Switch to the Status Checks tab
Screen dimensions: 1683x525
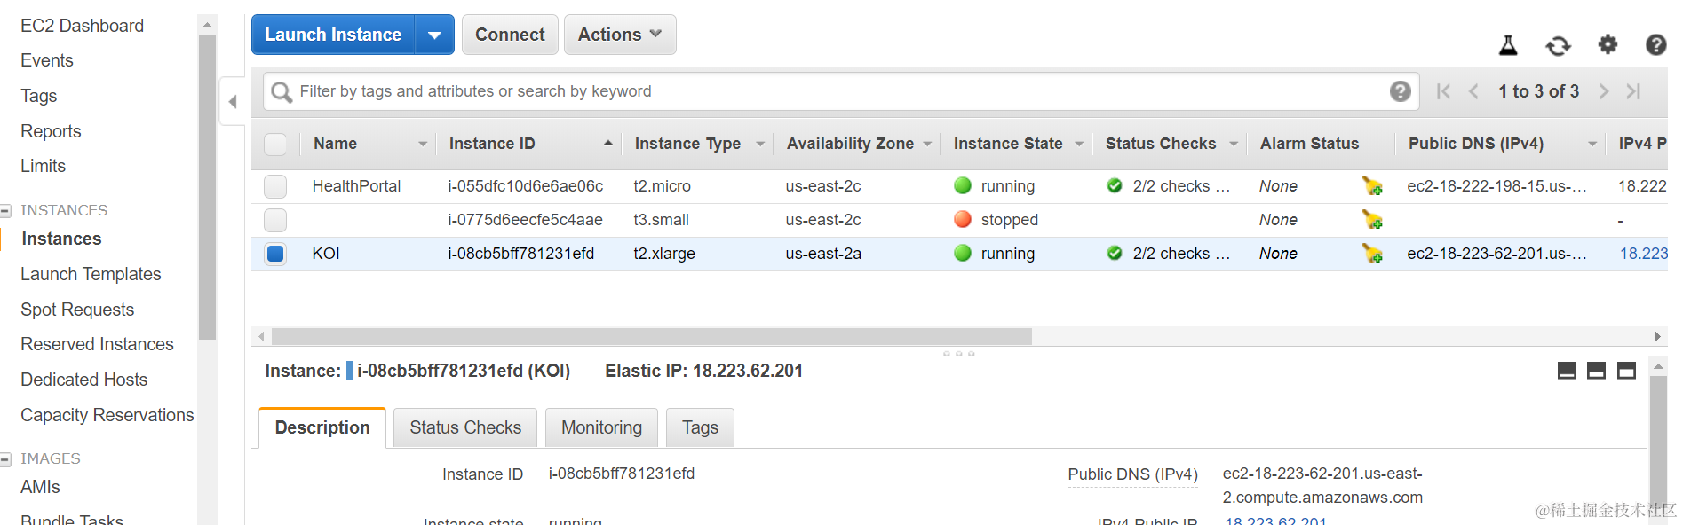click(465, 427)
